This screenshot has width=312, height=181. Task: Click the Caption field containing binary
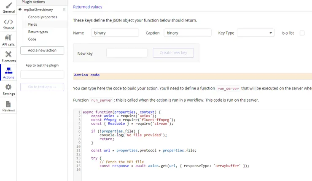point(187,33)
